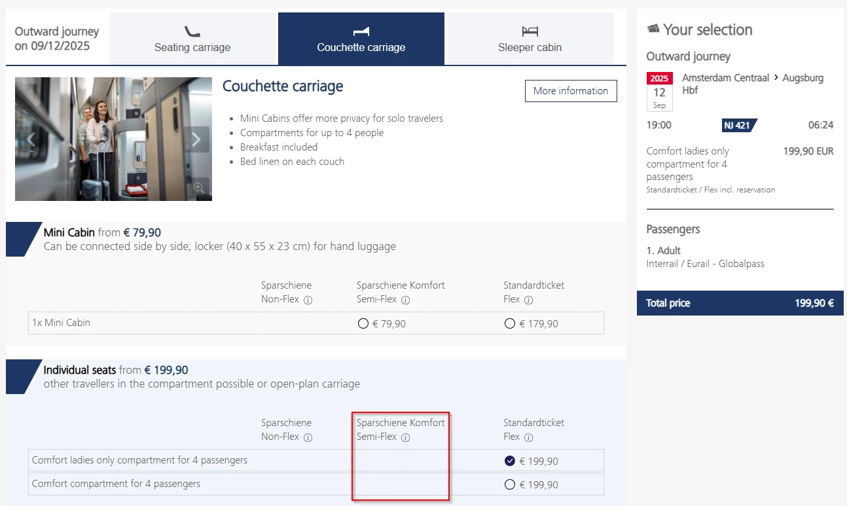The width and height of the screenshot is (847, 506).
Task: Select Comfort compartment for 4 passengers € 199,90
Action: (x=510, y=484)
